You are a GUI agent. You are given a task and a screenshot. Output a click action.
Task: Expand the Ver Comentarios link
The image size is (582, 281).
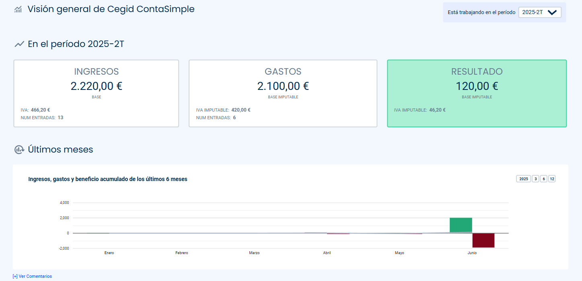click(32, 276)
